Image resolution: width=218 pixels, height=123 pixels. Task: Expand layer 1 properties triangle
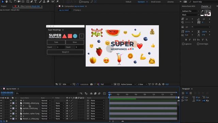[11, 100]
